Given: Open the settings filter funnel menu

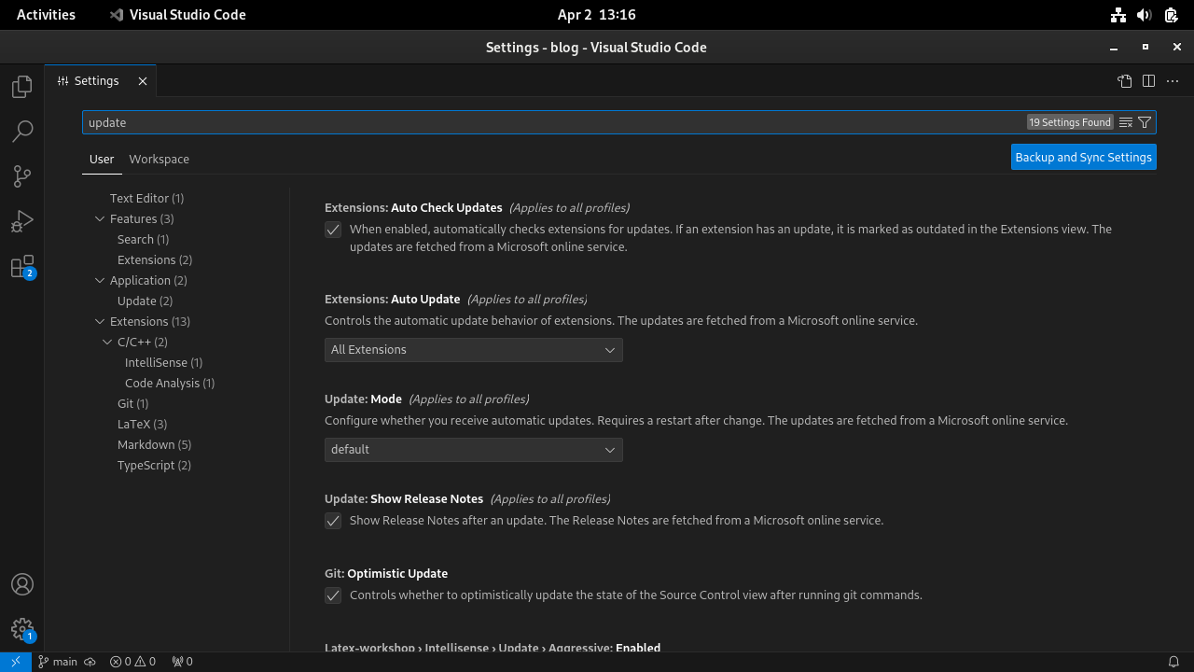Looking at the screenshot, I should click(x=1145, y=122).
